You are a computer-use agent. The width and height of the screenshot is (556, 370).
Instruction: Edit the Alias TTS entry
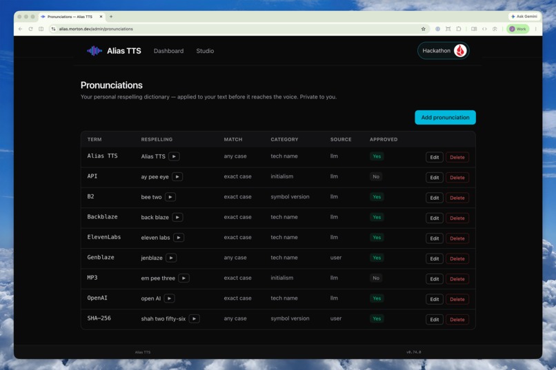[x=435, y=157]
